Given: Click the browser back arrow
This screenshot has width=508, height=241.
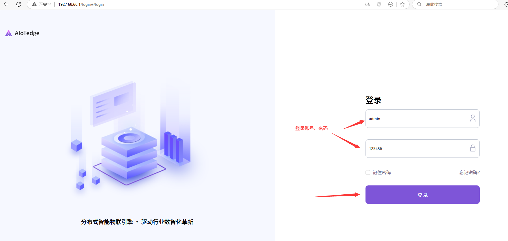Looking at the screenshot, I should pos(6,4).
